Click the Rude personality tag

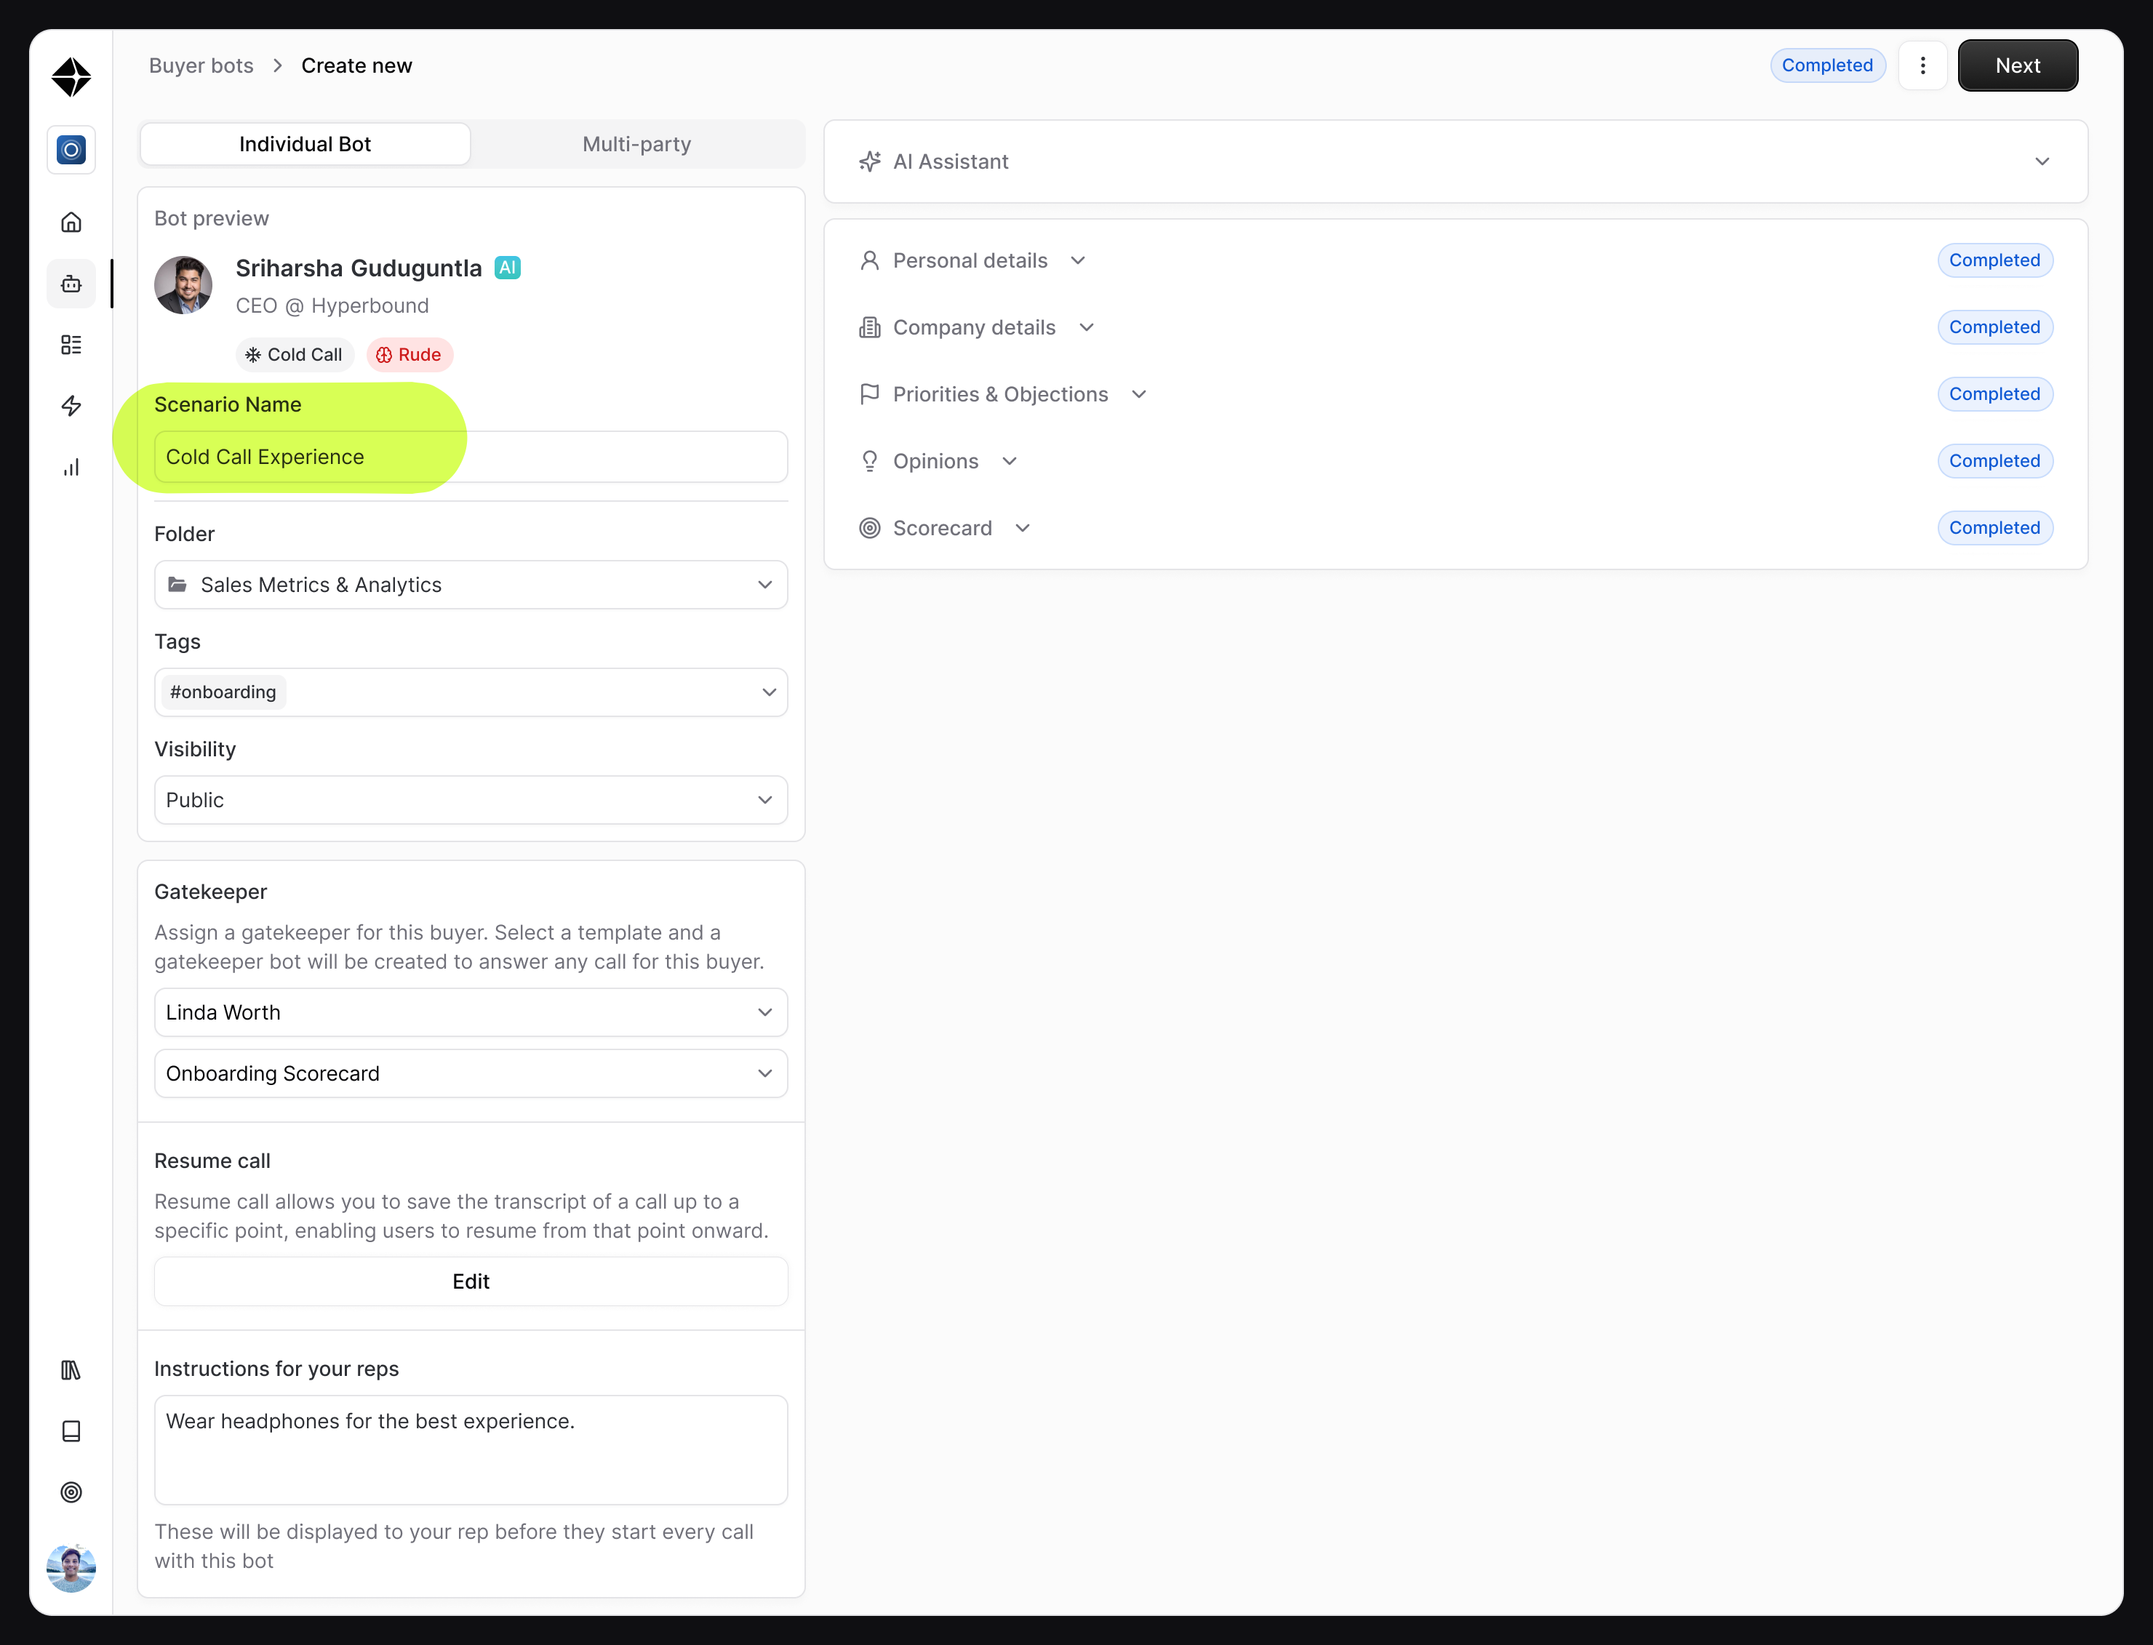click(x=410, y=354)
